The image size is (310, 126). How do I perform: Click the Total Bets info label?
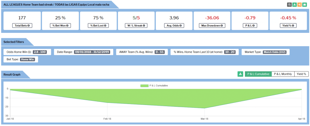(22, 26)
